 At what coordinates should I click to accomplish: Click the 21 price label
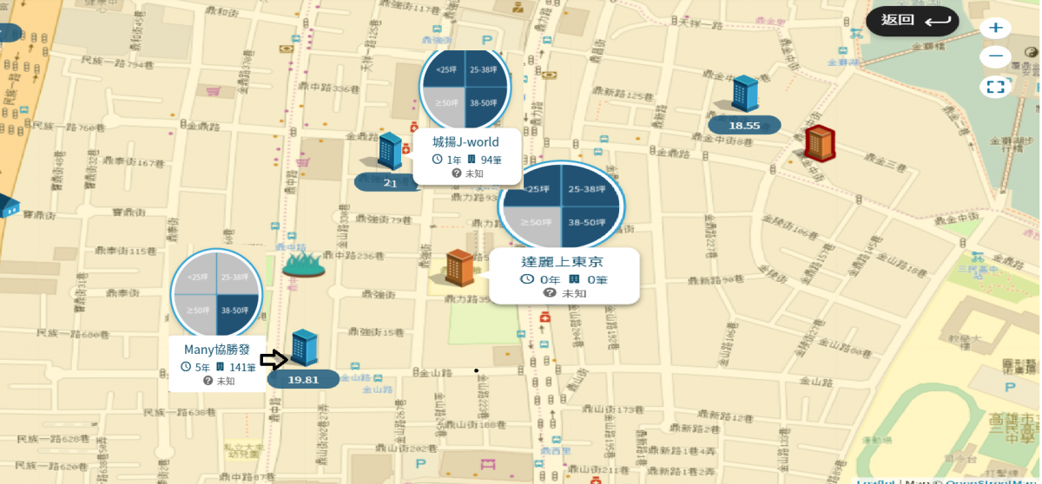coord(390,182)
